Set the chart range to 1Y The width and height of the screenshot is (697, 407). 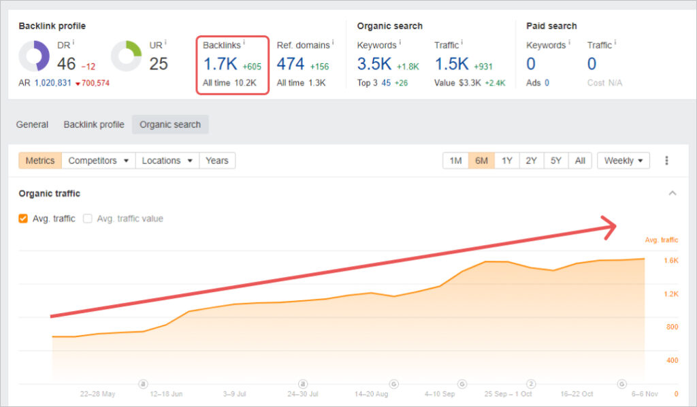click(506, 160)
